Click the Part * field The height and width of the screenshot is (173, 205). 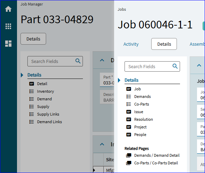107,80
